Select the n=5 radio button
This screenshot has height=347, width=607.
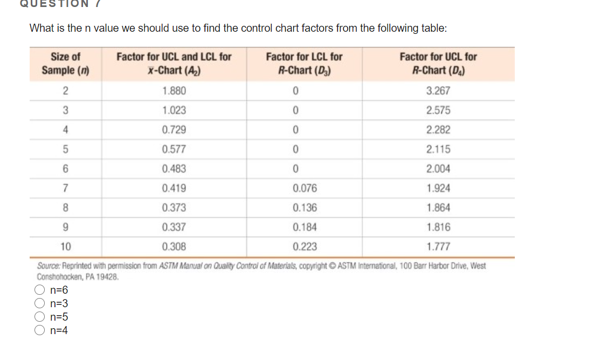tap(39, 317)
